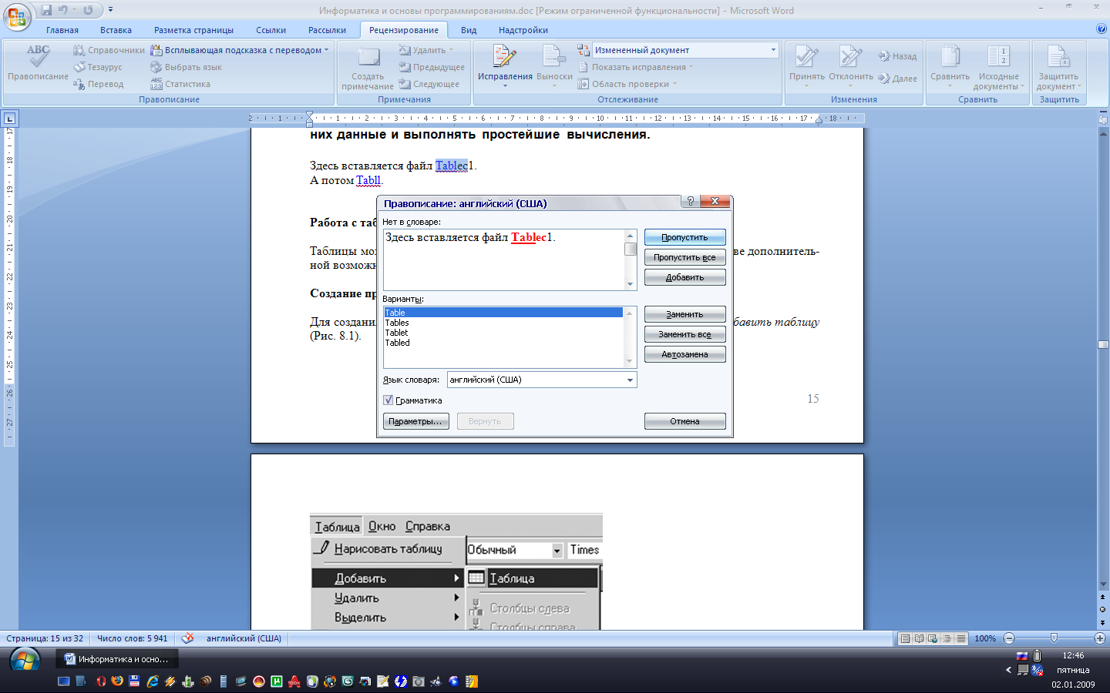
Task: Open the quick access toolbar customize arrow
Action: tap(110, 10)
